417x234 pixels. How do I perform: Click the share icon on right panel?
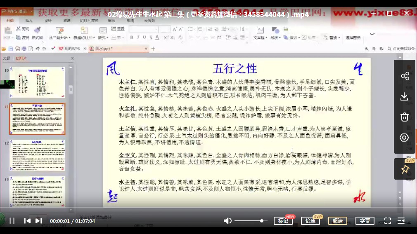(x=405, y=76)
